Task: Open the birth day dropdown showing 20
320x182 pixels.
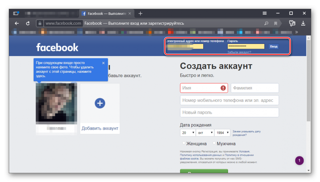Action: 188,133
